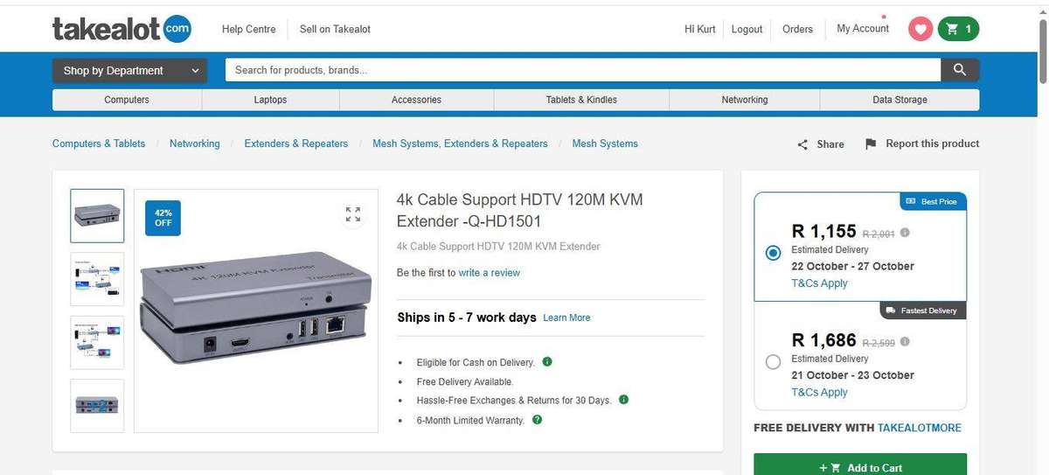Expand the product image fullscreen icon

click(353, 214)
